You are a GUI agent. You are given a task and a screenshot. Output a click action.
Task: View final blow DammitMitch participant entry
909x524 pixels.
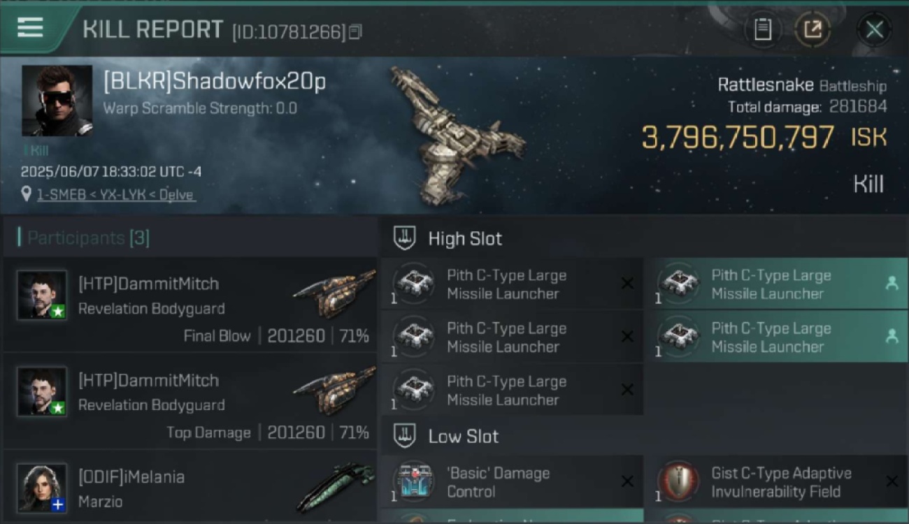tap(189, 304)
